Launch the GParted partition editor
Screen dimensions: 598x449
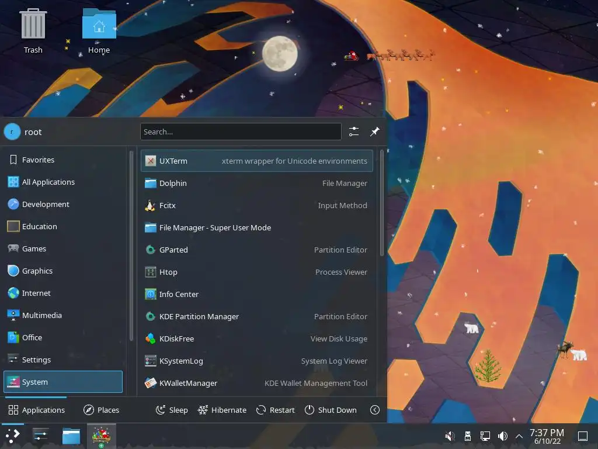tap(257, 250)
